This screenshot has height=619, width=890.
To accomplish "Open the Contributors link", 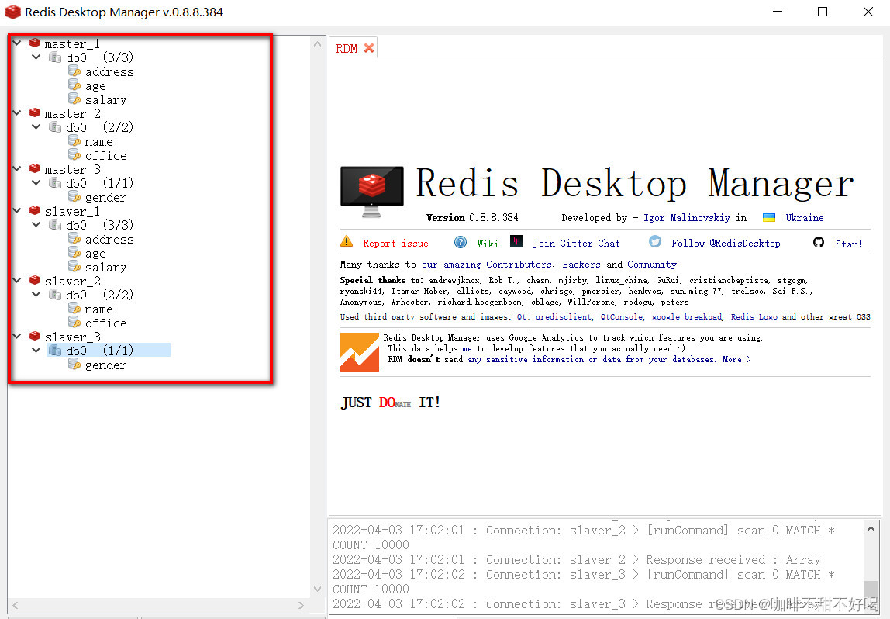I will [x=519, y=264].
